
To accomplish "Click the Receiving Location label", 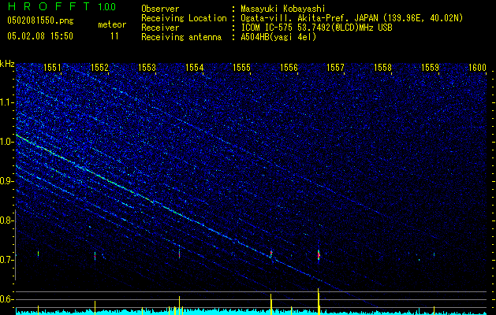I will tap(184, 18).
